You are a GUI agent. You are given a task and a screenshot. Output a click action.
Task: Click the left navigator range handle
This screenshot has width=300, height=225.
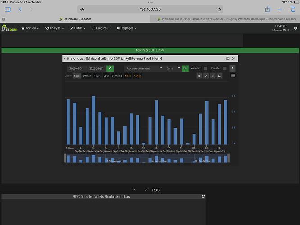(65, 158)
